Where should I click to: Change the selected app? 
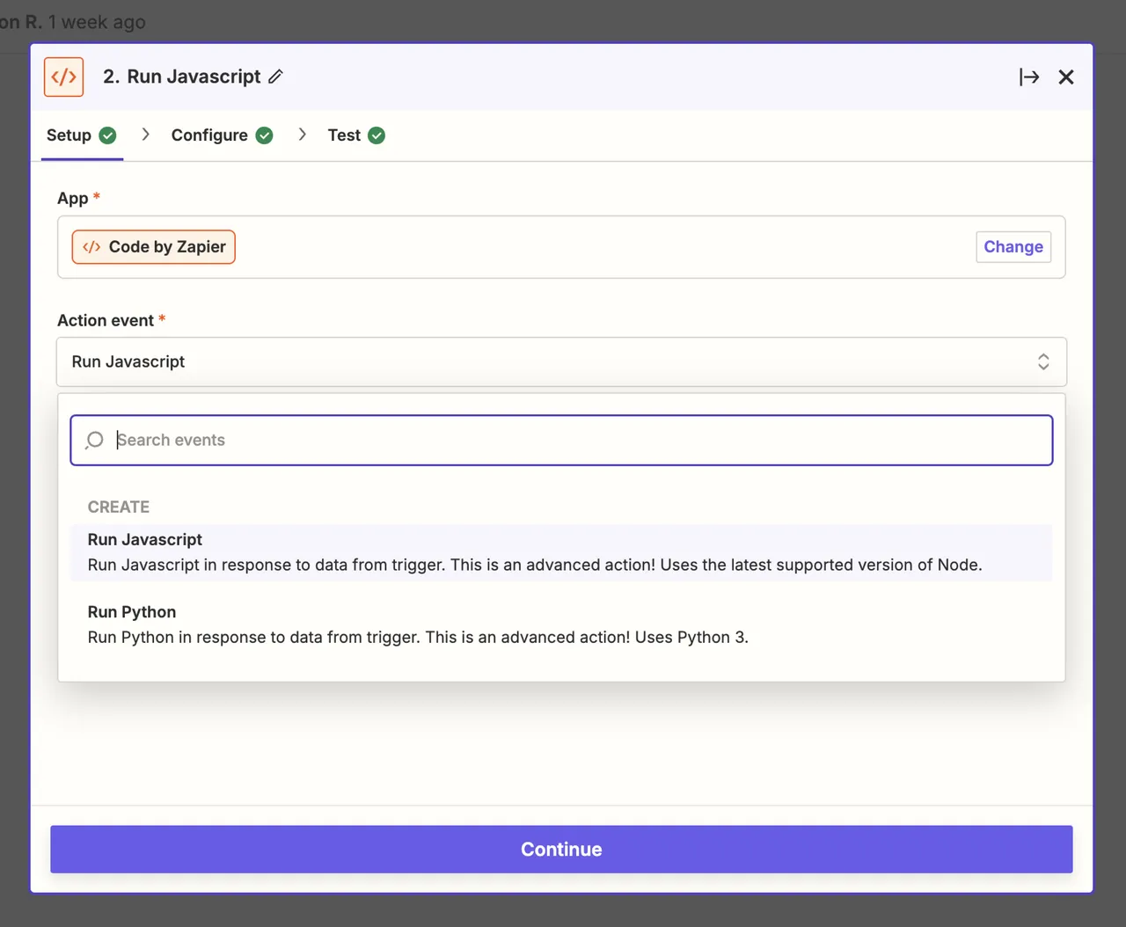(x=1013, y=247)
